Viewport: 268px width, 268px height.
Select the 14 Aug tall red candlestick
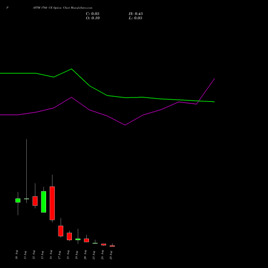[52, 203]
